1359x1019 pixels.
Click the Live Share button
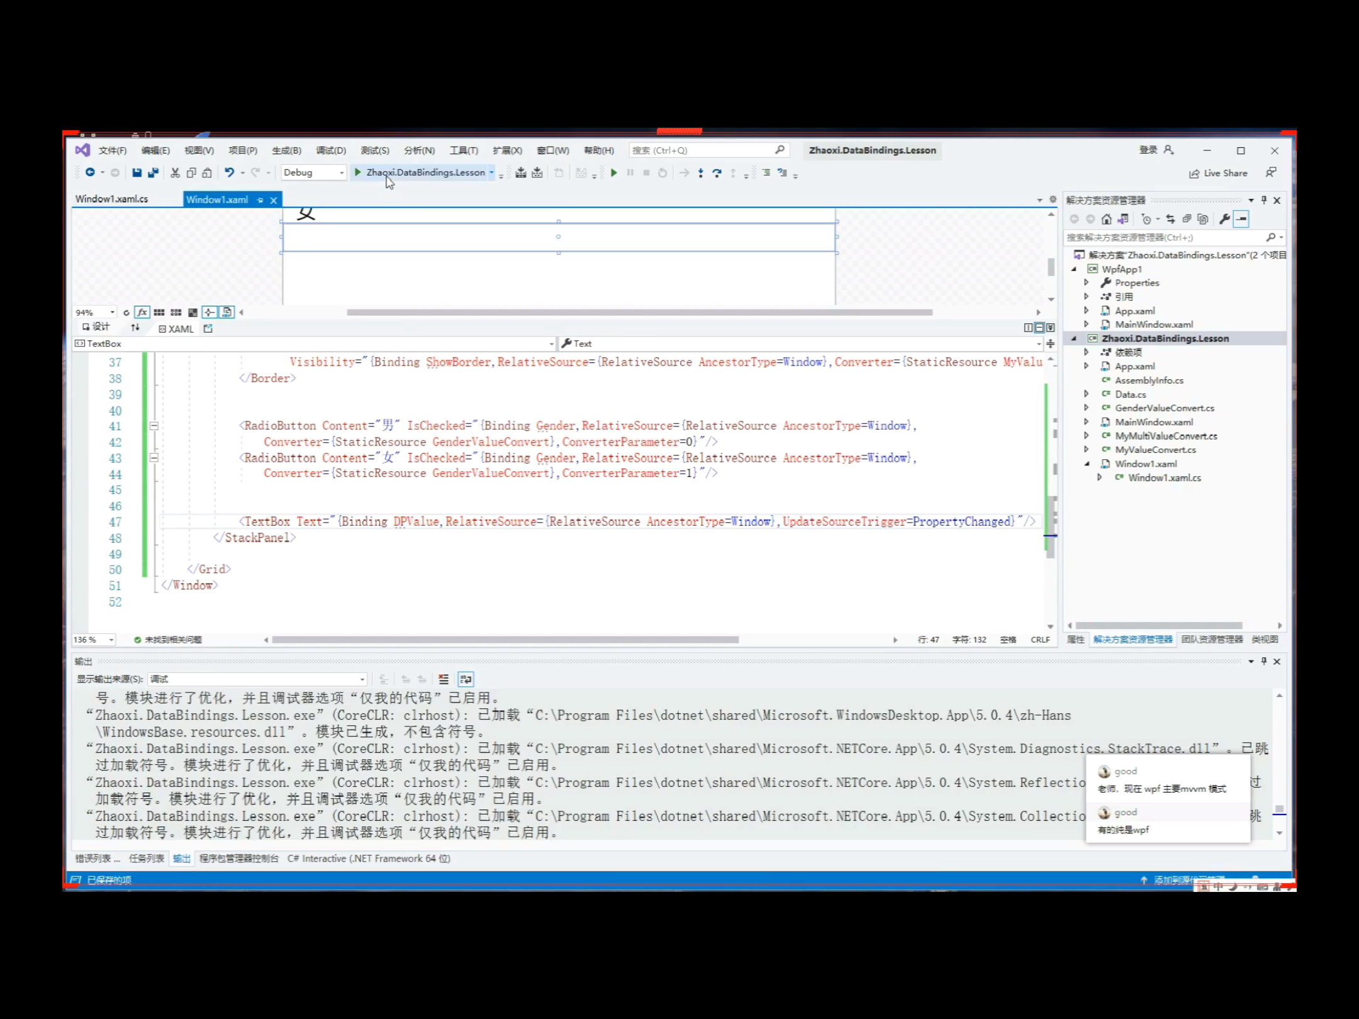point(1218,173)
